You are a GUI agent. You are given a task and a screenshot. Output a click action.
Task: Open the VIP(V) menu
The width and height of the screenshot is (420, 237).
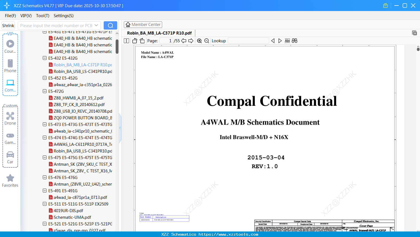point(26,16)
